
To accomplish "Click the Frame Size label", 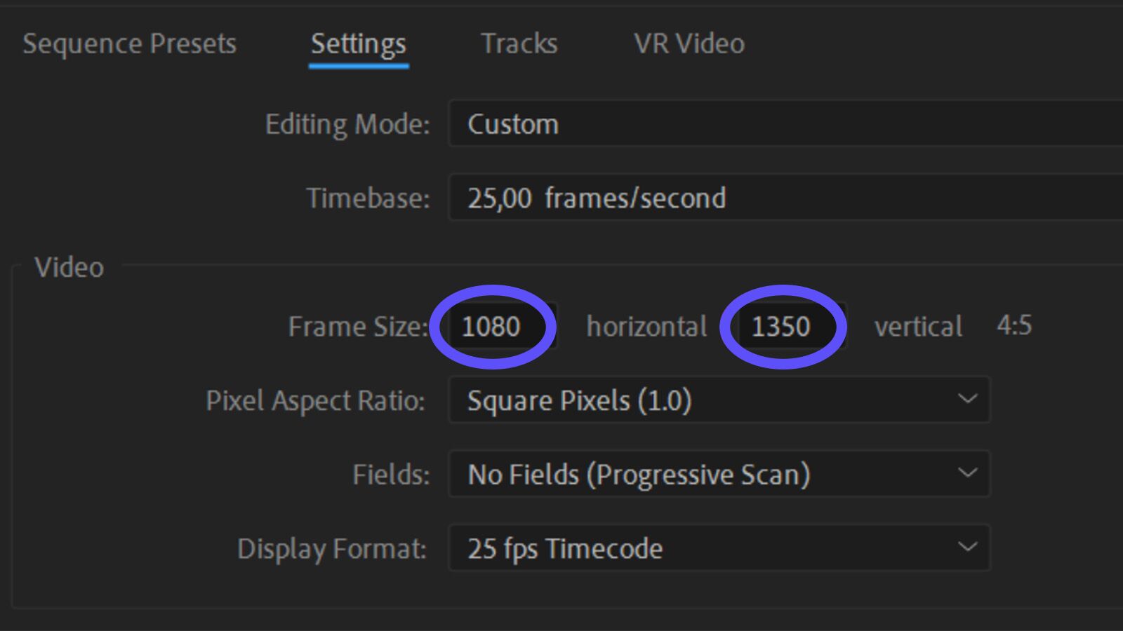I will (x=359, y=326).
